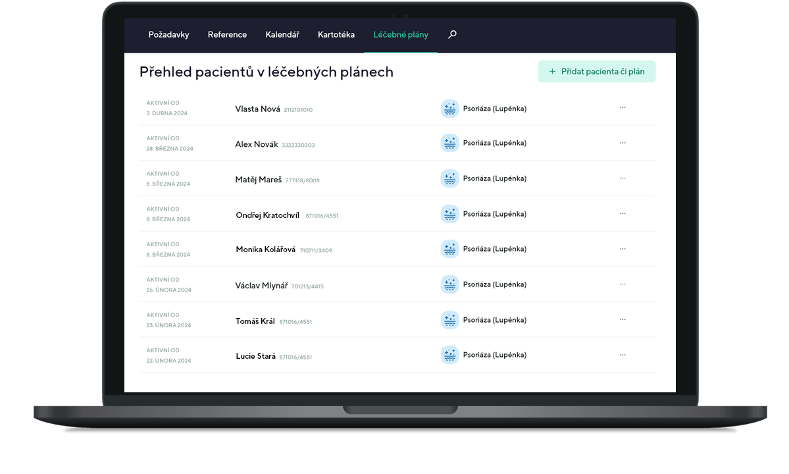Open more options for Vlasta Nová
Image resolution: width=789 pixels, height=474 pixels.
(623, 107)
